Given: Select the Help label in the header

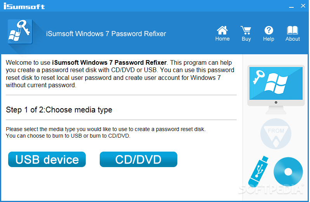Looking at the screenshot, I should click(x=268, y=39).
